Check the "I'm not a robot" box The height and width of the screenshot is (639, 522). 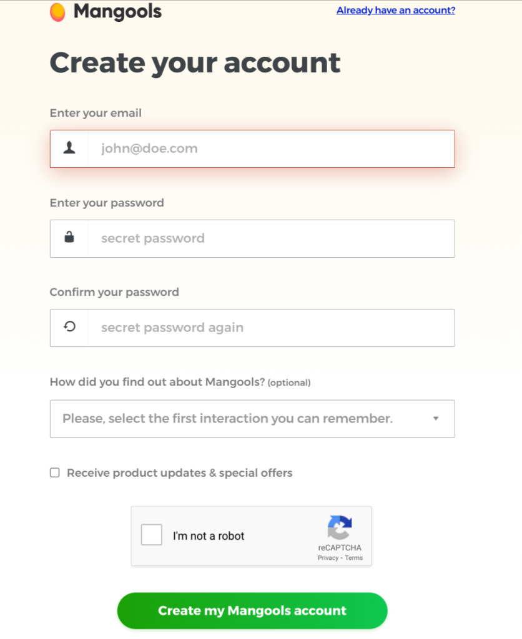[152, 535]
